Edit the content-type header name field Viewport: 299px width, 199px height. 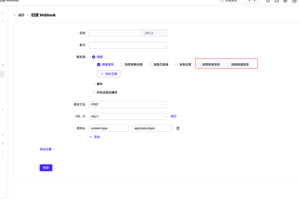(x=108, y=128)
